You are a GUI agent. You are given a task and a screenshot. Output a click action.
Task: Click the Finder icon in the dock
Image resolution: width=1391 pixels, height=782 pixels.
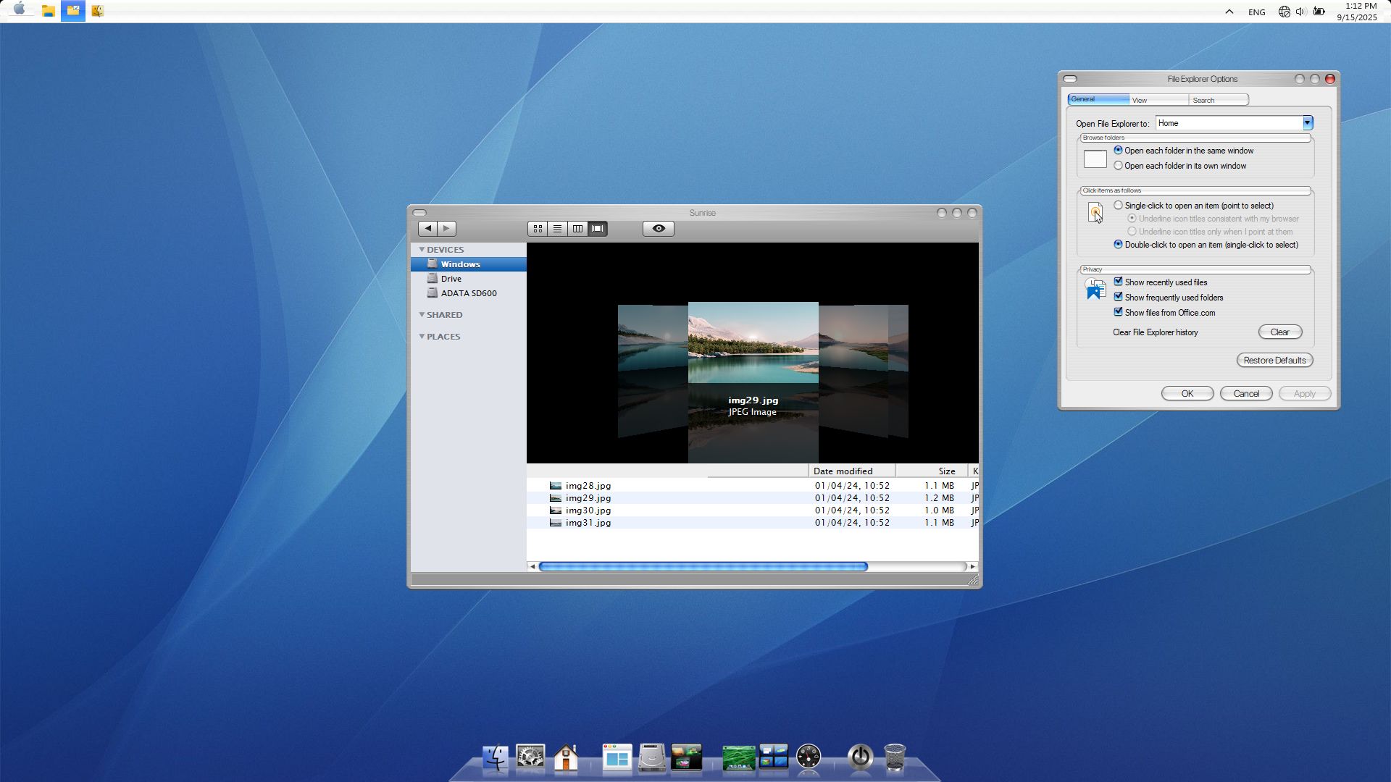coord(496,757)
